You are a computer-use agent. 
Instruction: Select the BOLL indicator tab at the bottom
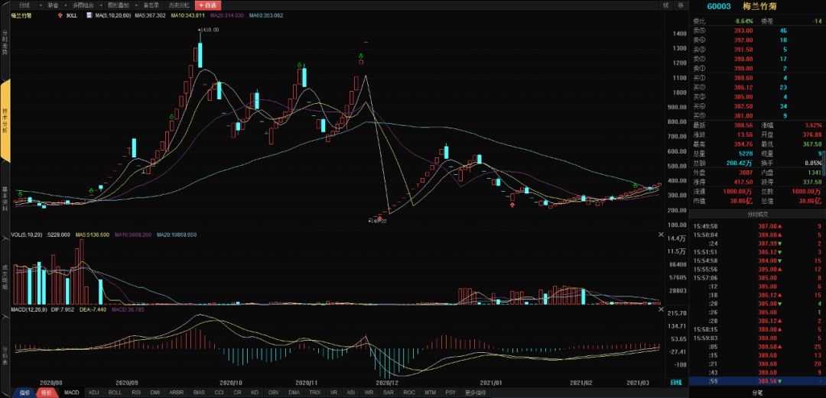[115, 393]
